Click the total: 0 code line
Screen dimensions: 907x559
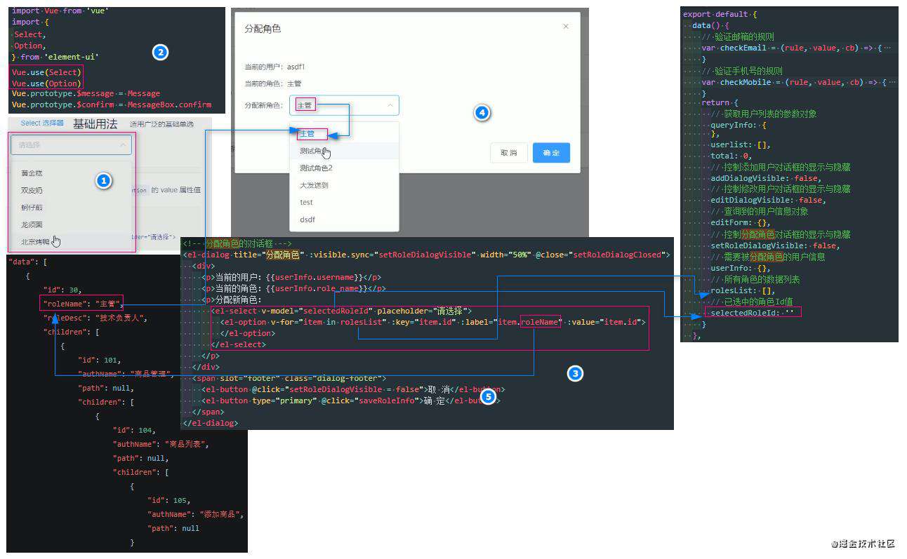pos(731,156)
